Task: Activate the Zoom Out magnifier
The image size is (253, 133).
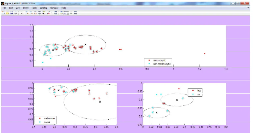Action: pos(31,13)
